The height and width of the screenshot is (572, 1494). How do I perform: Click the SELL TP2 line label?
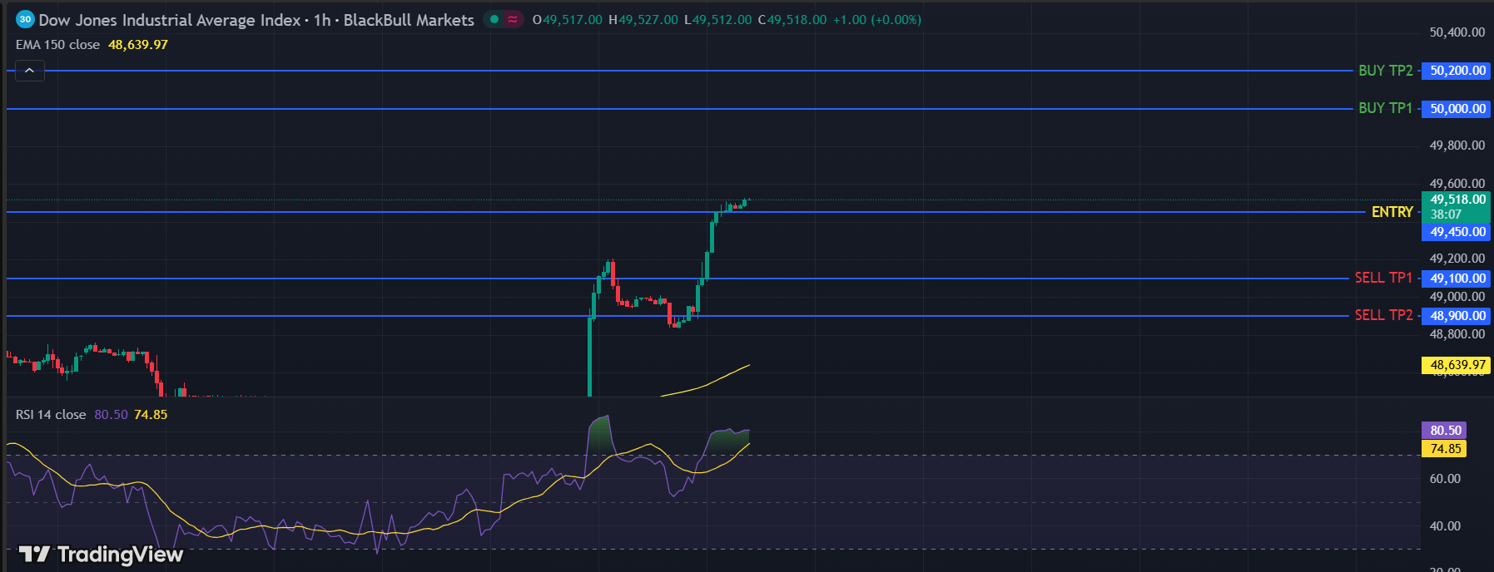click(x=1383, y=315)
